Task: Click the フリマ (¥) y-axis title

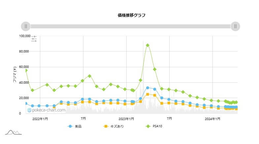Action: [x=15, y=74]
